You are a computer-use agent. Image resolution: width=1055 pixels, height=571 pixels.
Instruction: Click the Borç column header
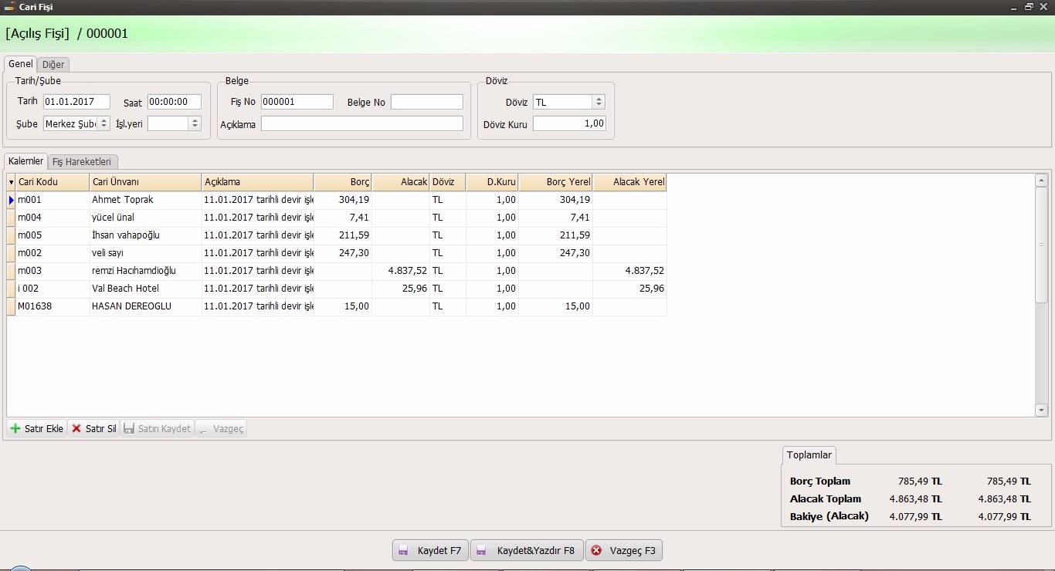point(343,182)
